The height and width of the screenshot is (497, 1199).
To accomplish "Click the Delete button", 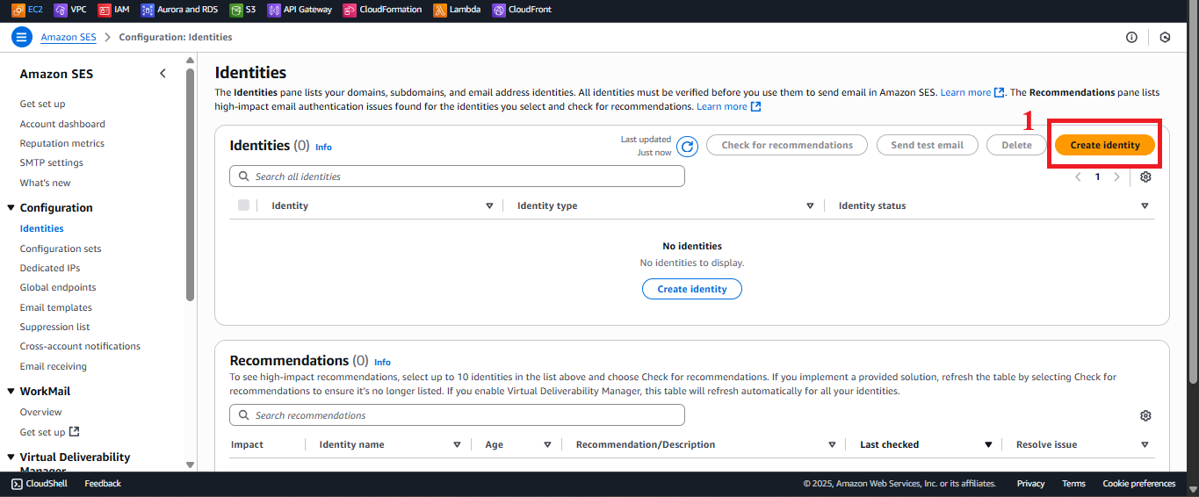I will pyautogui.click(x=1016, y=145).
